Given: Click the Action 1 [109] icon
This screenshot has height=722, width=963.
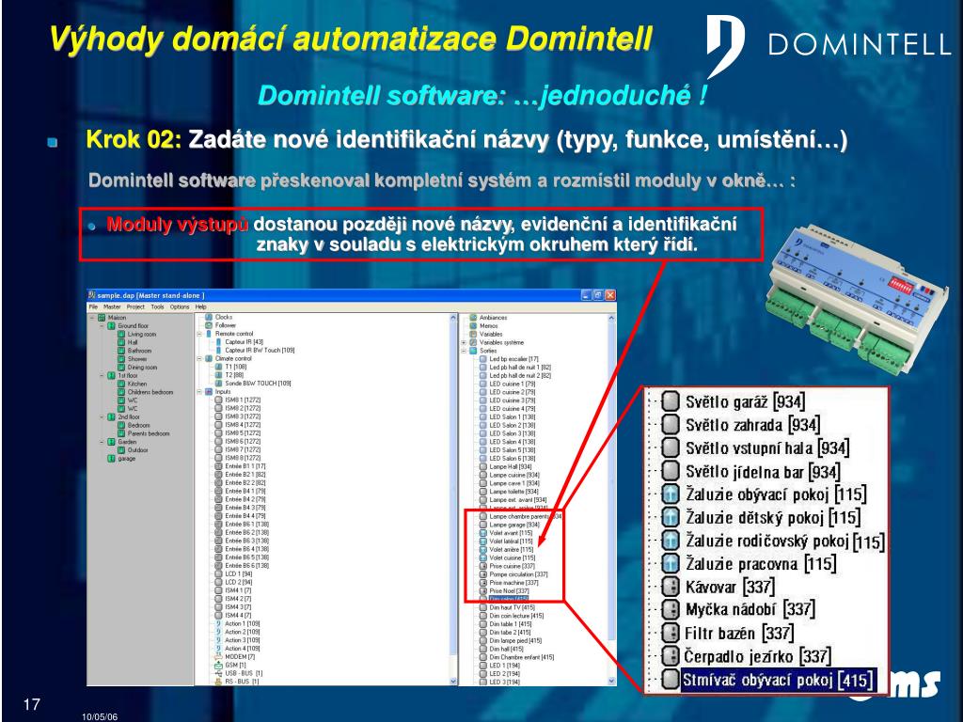Looking at the screenshot, I should [x=218, y=624].
